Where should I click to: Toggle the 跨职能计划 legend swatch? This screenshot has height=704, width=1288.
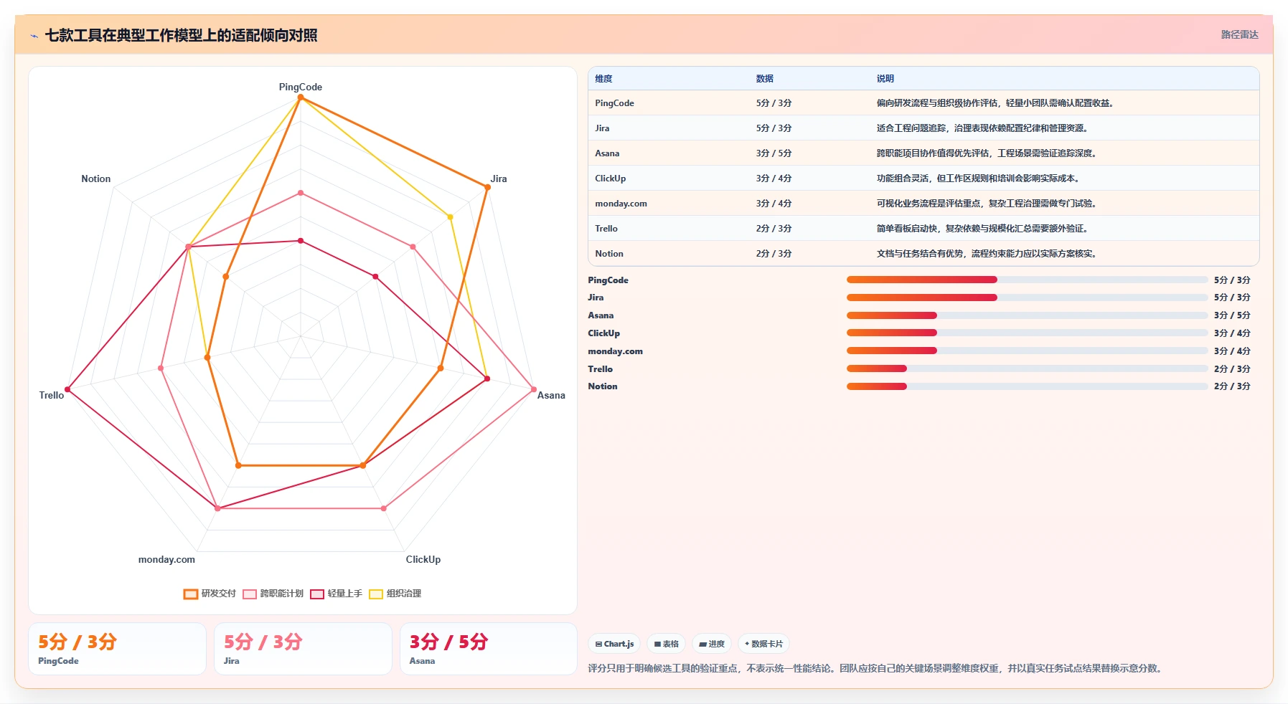coord(250,594)
